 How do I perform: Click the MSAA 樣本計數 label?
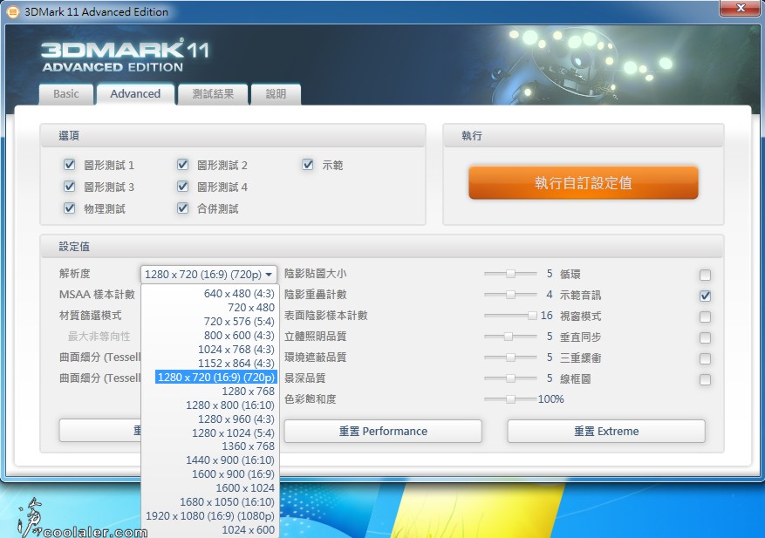coord(97,295)
